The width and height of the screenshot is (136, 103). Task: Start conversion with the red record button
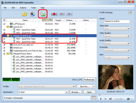click(54, 14)
